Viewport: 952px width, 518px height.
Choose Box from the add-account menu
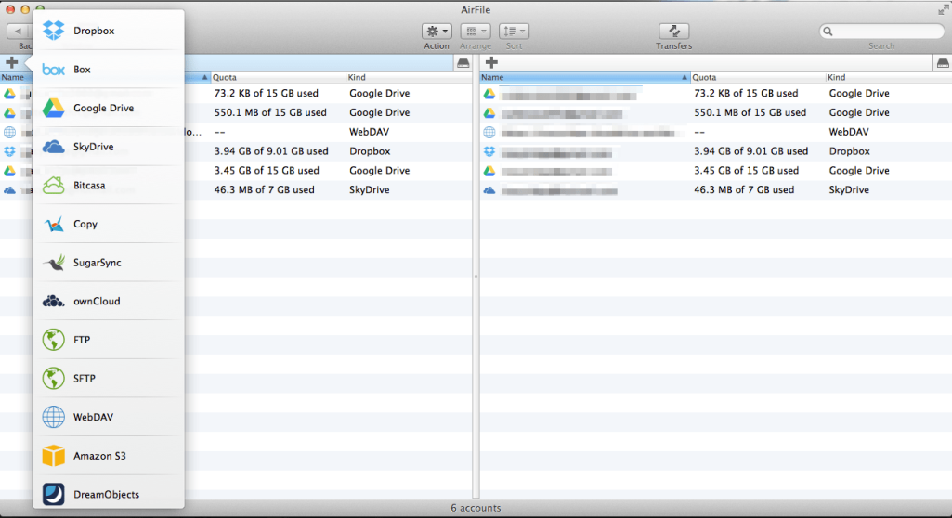108,69
